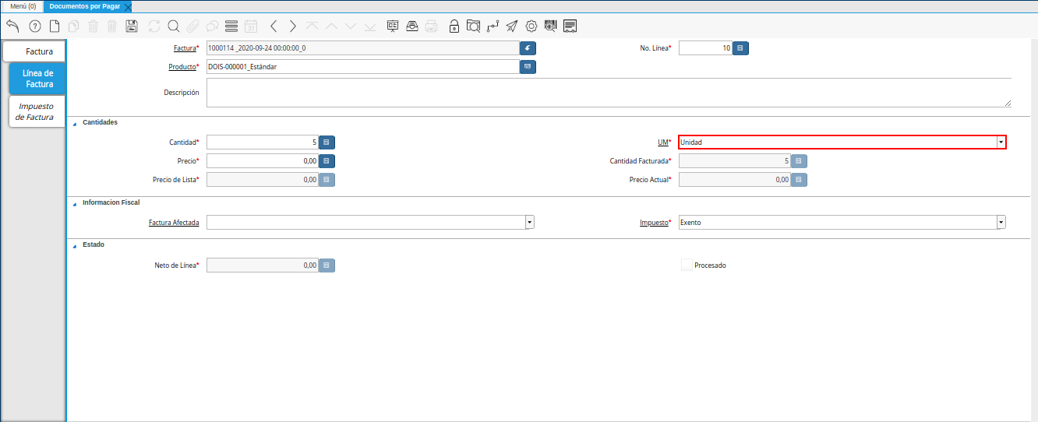Open calculator button for No. Línea
Screen dimensions: 1038x422
click(x=740, y=48)
